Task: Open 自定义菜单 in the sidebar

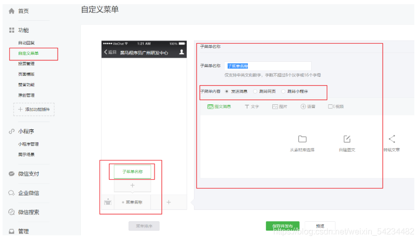Action: tap(29, 53)
